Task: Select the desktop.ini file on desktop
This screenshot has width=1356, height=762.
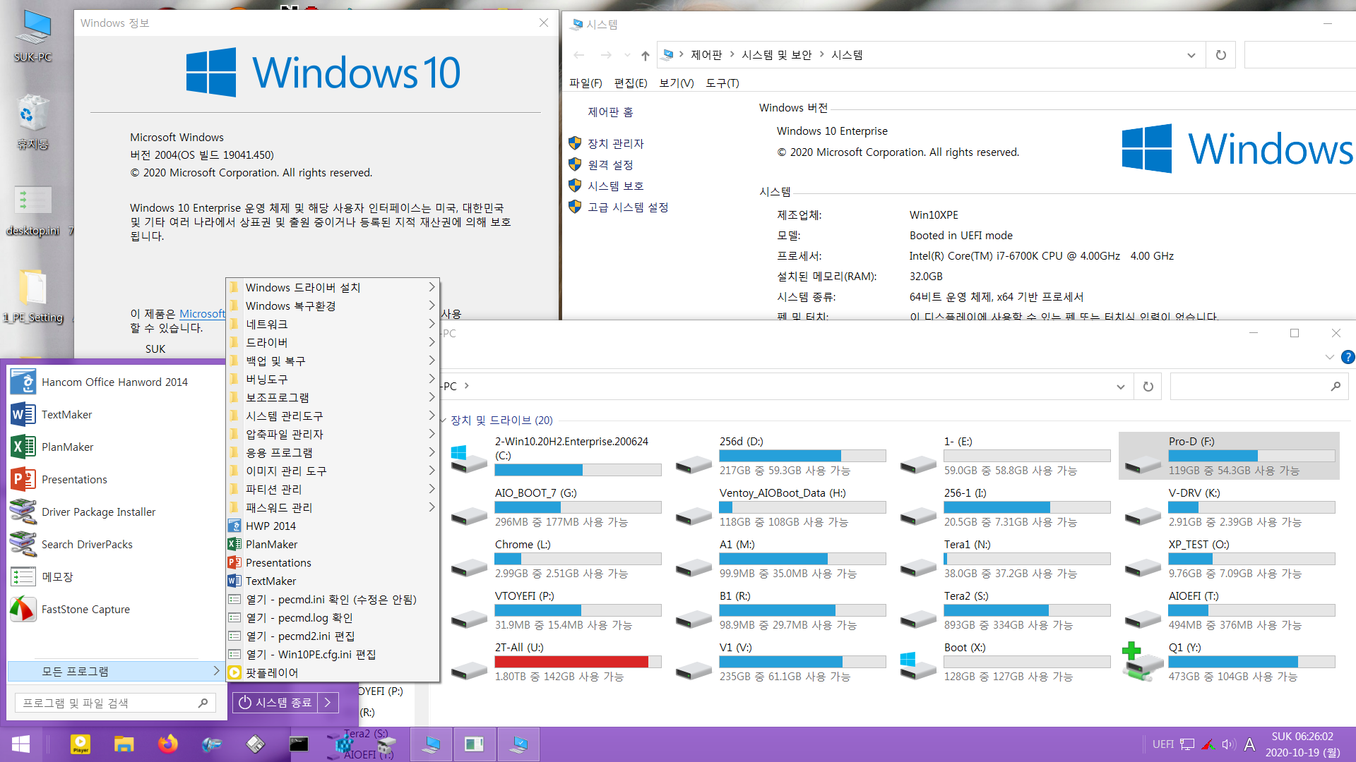Action: point(33,210)
